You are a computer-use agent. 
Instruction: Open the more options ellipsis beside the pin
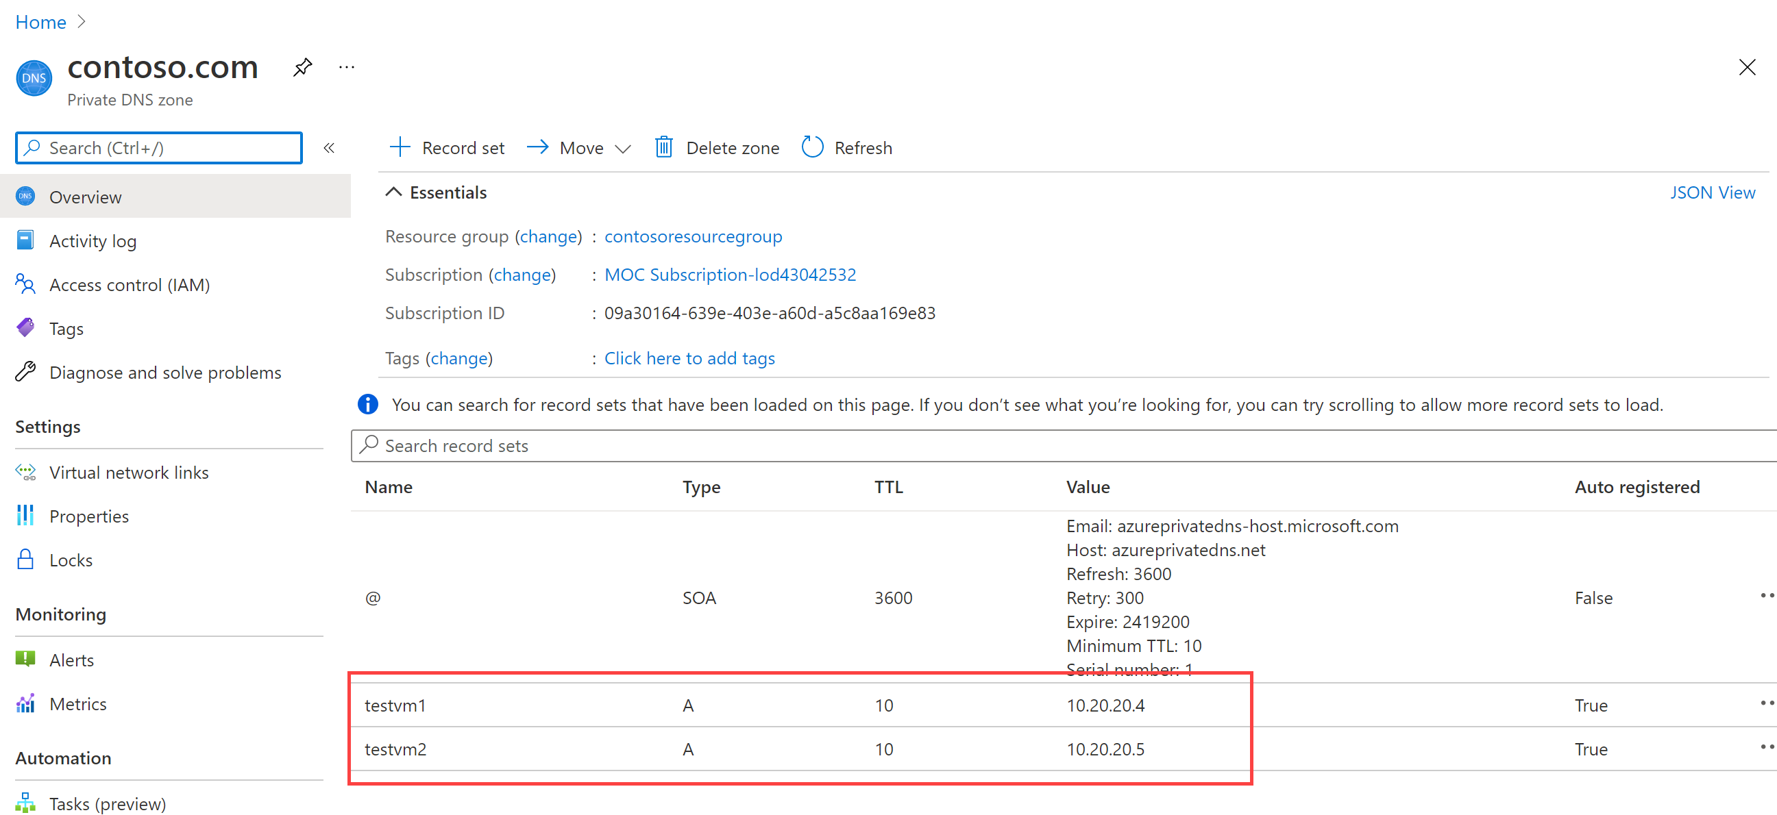(x=346, y=66)
